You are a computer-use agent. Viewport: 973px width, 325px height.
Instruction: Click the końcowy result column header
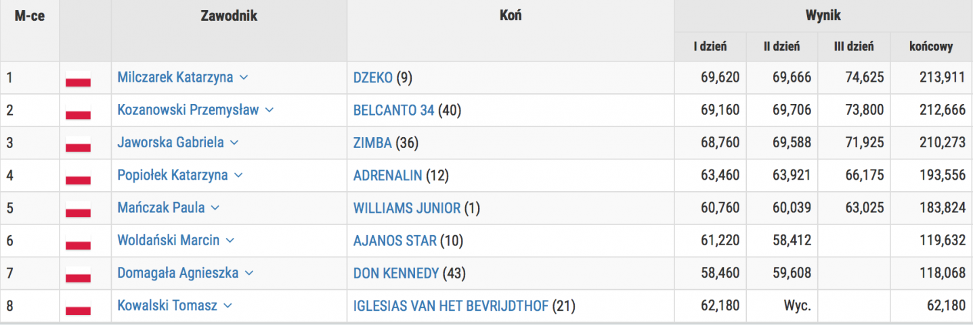pyautogui.click(x=932, y=47)
